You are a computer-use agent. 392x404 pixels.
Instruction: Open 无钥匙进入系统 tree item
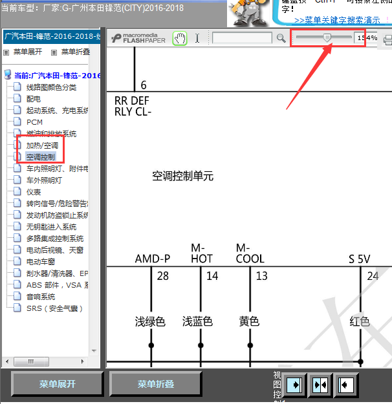(51, 227)
